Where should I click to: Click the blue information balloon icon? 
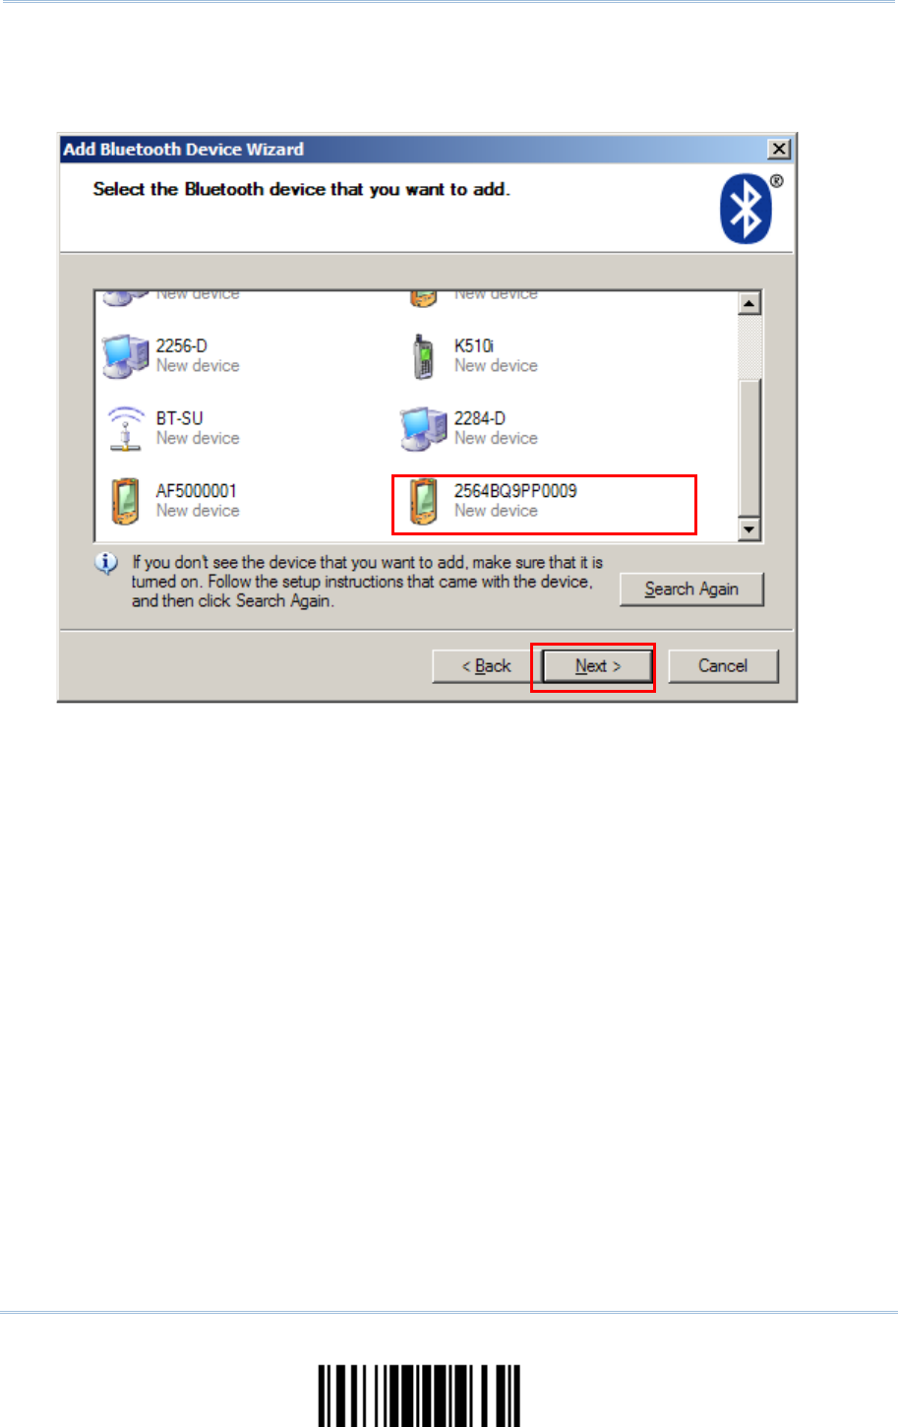[106, 564]
